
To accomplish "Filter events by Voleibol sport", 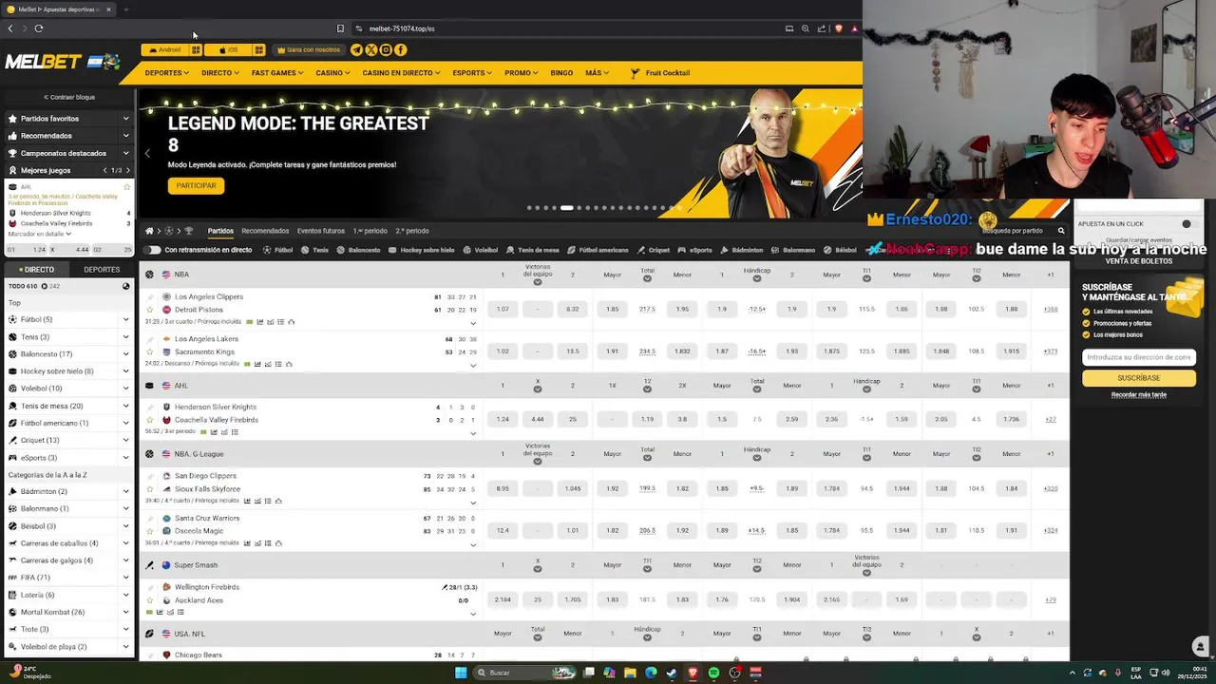I will tap(480, 250).
